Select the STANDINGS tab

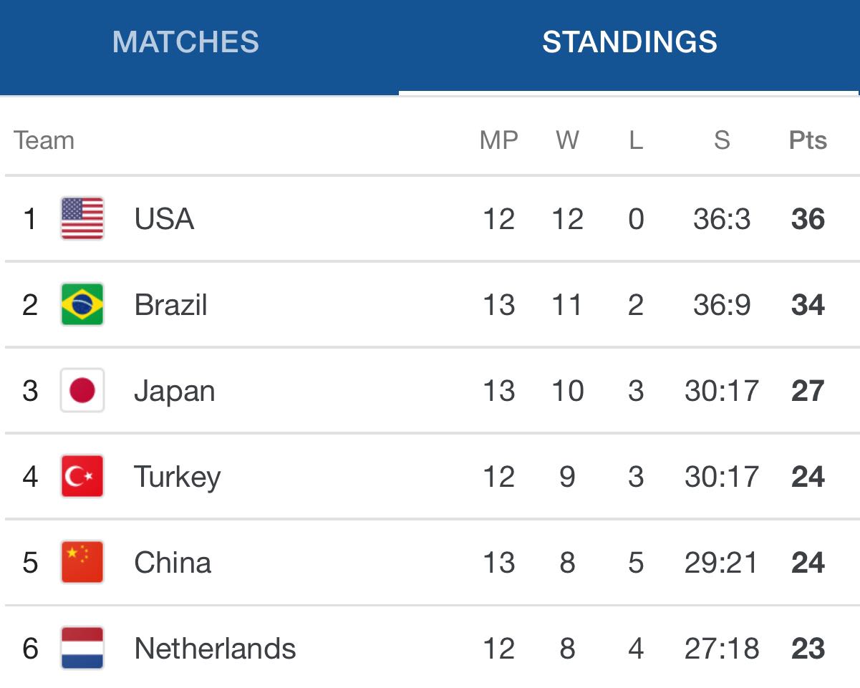point(629,42)
